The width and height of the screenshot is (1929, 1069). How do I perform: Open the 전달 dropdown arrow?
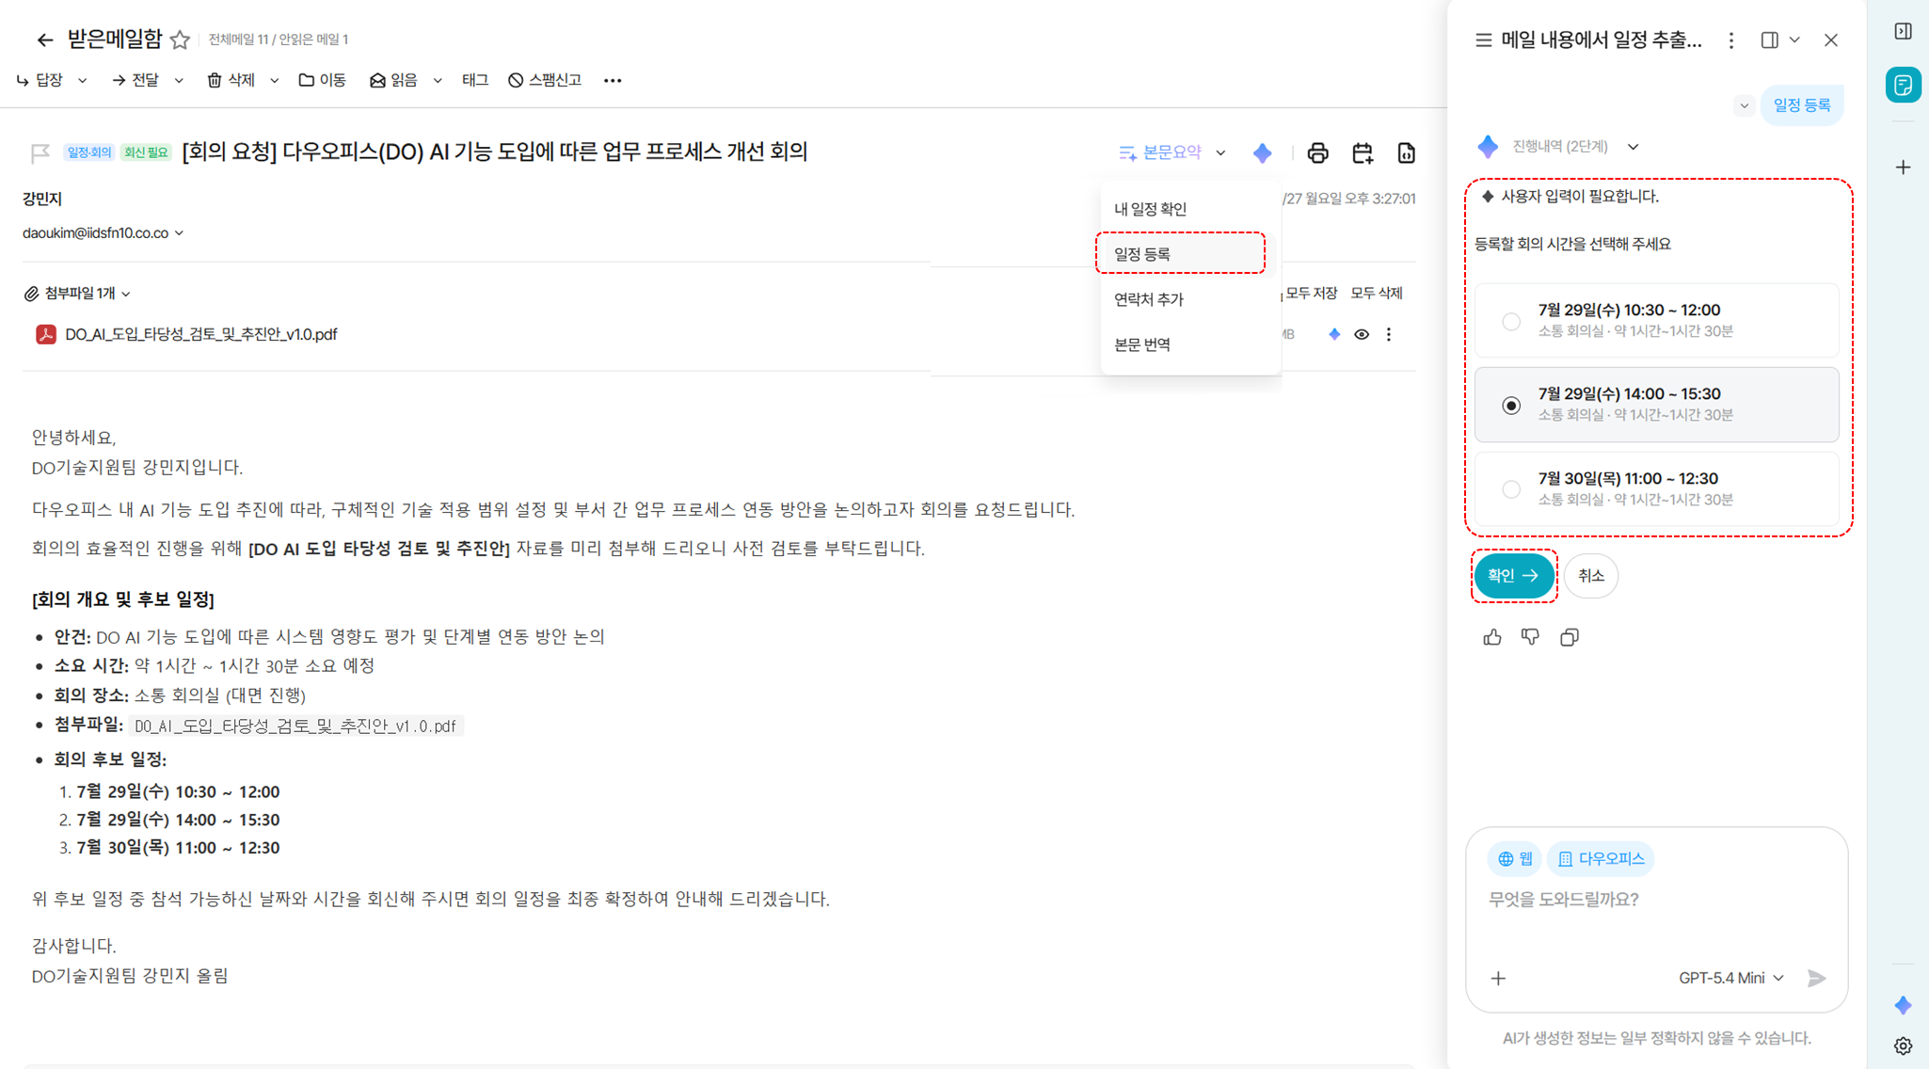pos(178,81)
